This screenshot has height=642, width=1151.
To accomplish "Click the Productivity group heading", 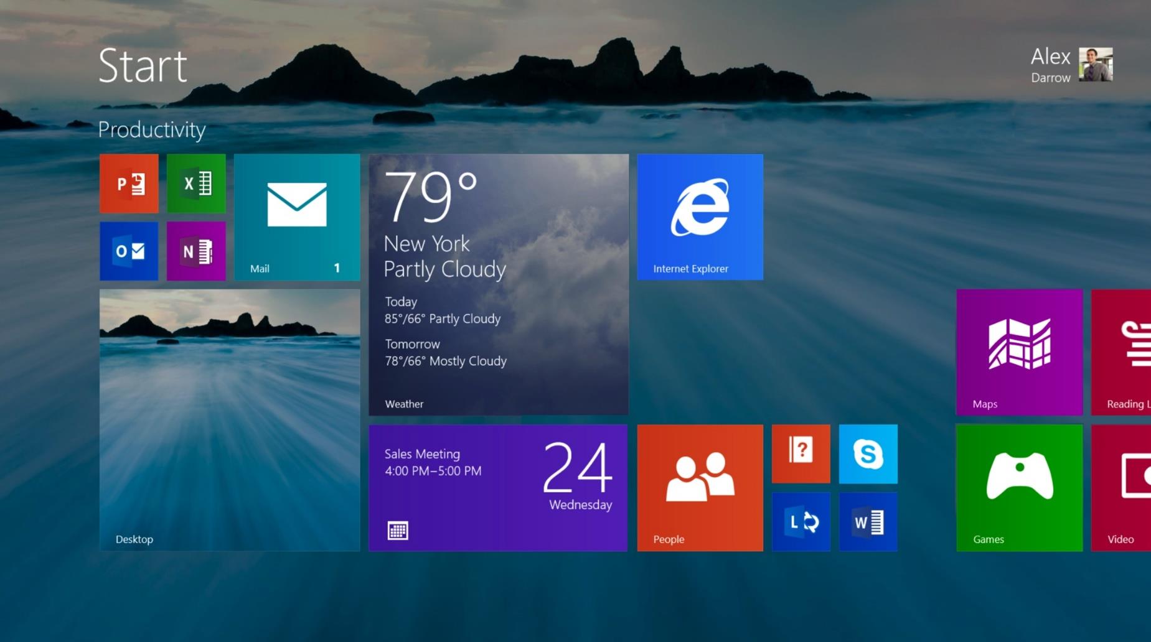I will [x=152, y=129].
